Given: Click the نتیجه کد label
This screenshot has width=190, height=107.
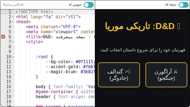Looking at the screenshot, I should (x=171, y=5).
